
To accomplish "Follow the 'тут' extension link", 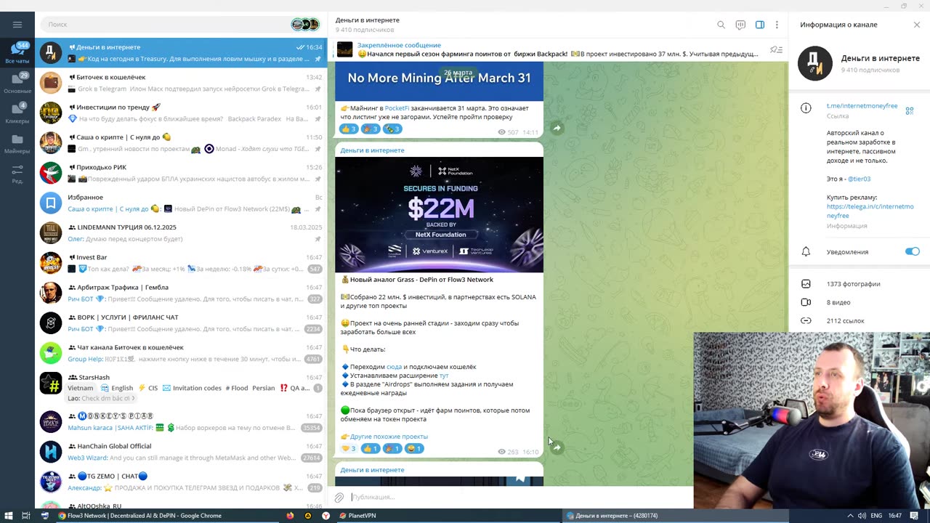I will click(x=444, y=376).
